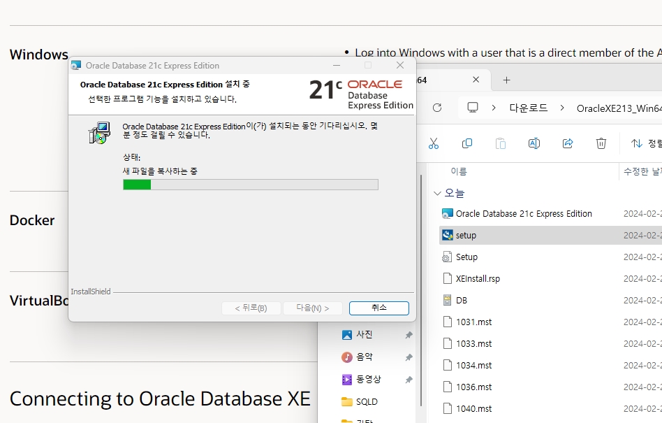Click the Delete trash icon in File Explorer
Image resolution: width=662 pixels, height=423 pixels.
coord(601,143)
